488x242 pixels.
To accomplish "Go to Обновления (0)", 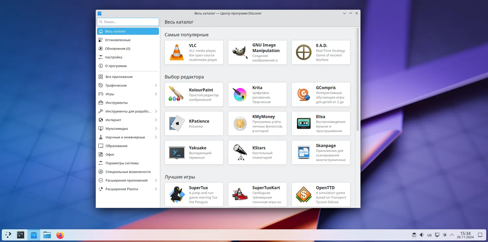I will [x=128, y=48].
